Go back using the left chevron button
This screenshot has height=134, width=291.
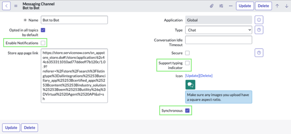tap(6, 6)
